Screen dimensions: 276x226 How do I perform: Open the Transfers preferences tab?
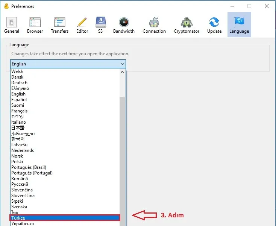(x=60, y=25)
